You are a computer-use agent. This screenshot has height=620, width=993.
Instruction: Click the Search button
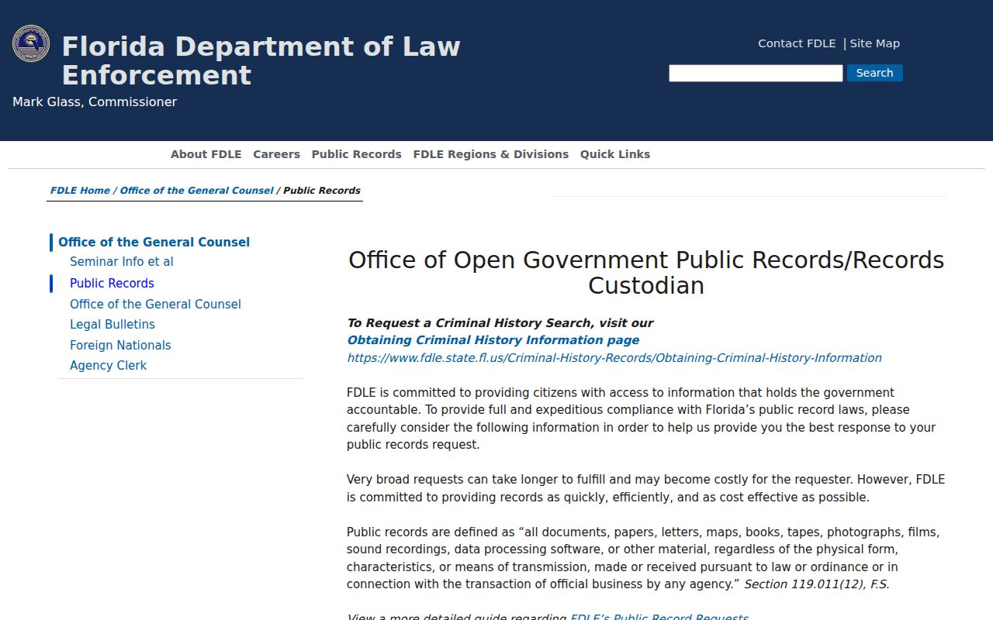874,73
